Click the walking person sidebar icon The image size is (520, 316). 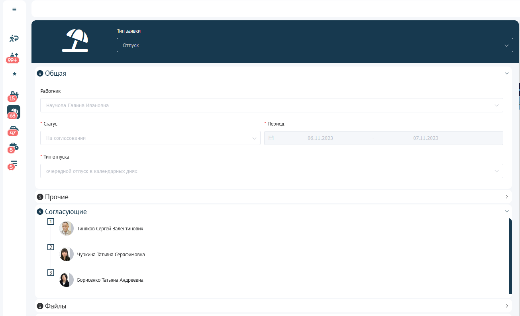[14, 38]
